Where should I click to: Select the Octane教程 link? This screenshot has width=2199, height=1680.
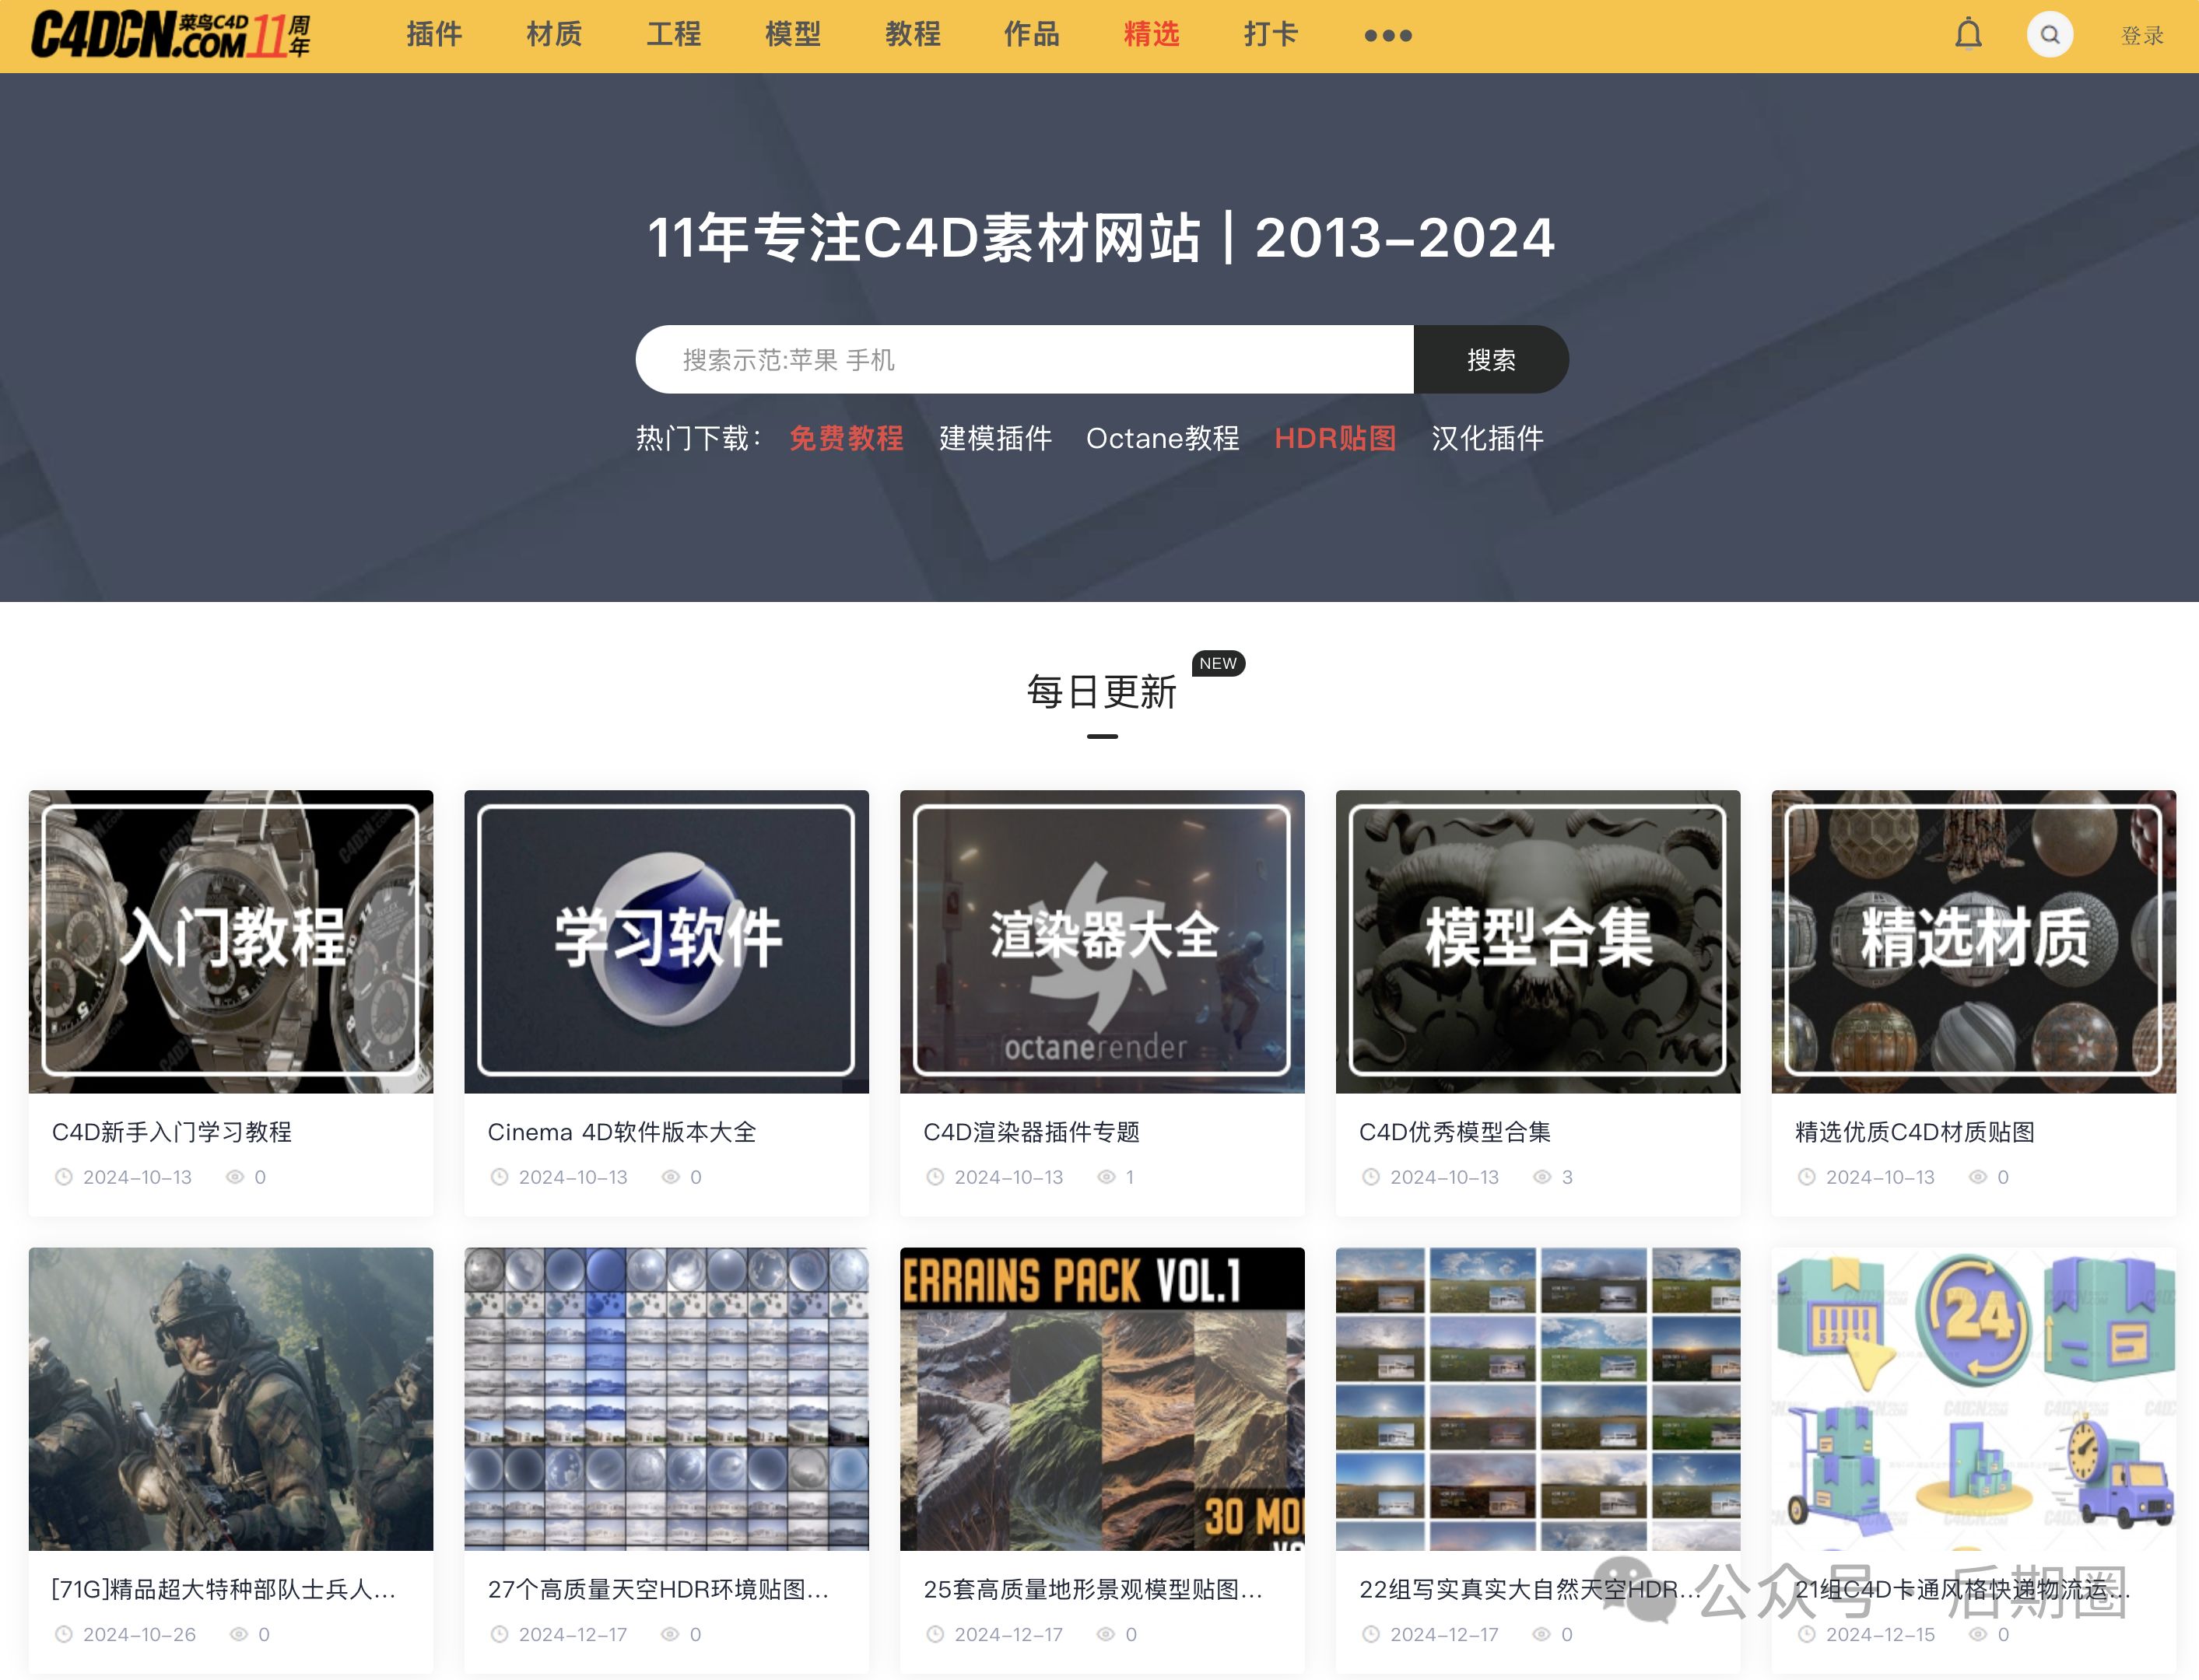click(1163, 438)
